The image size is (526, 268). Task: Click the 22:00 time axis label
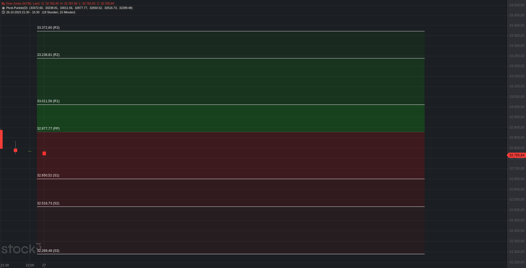point(30,265)
